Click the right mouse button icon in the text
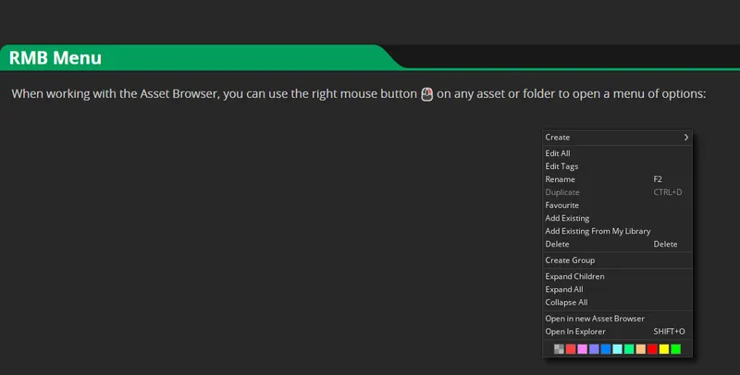The width and height of the screenshot is (740, 375). click(x=426, y=94)
